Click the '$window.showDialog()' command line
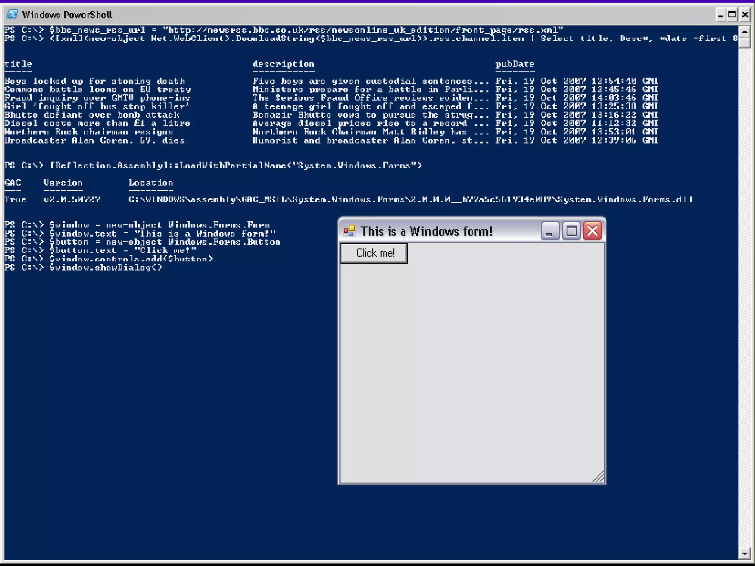The width and height of the screenshot is (755, 566). [105, 267]
